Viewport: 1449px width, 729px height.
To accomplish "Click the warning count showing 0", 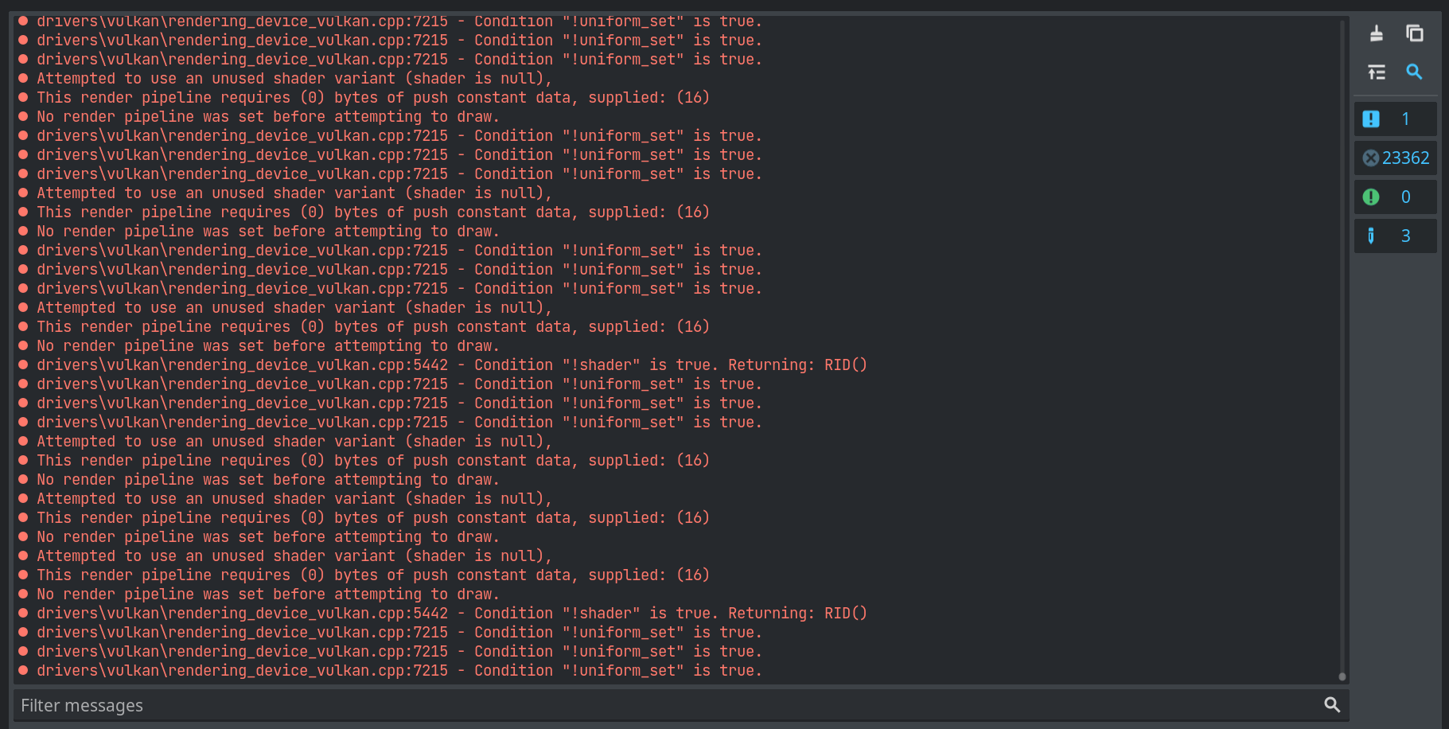I will click(1405, 197).
